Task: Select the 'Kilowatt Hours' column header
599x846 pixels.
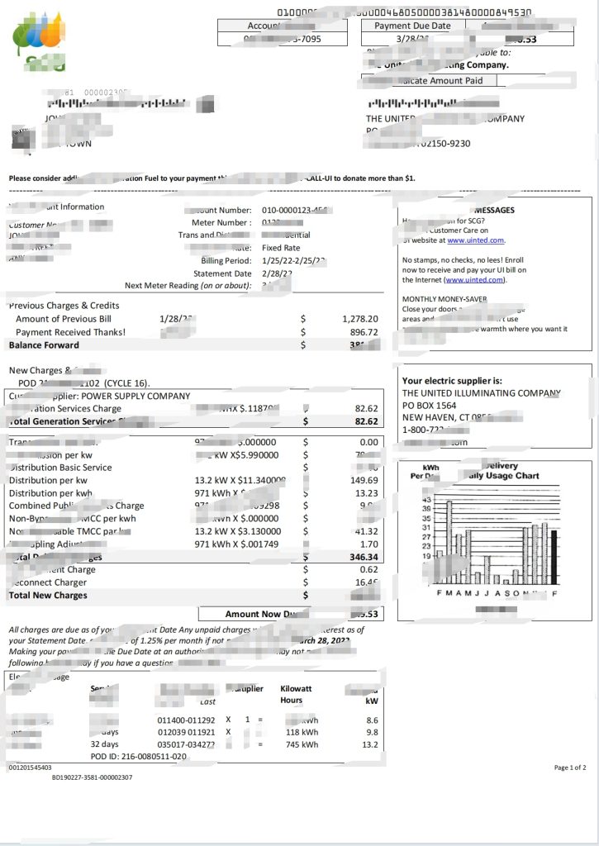Action: click(x=296, y=694)
